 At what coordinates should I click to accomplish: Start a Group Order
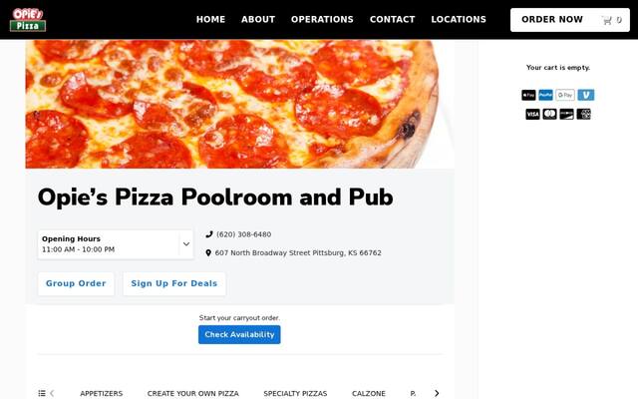click(x=76, y=283)
